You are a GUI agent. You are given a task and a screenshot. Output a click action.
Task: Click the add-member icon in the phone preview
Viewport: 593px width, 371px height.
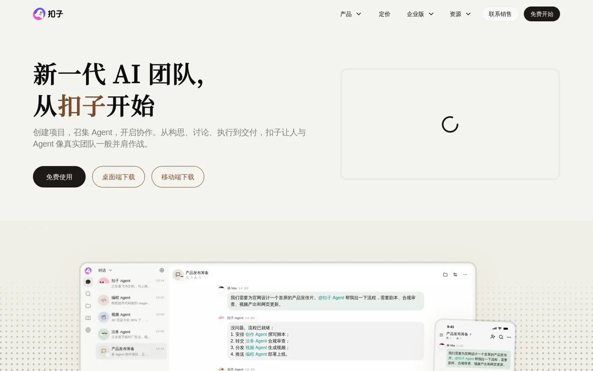coord(493,337)
